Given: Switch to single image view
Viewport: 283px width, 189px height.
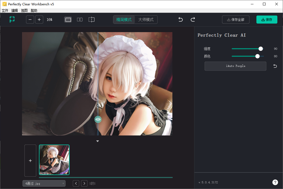Looking at the screenshot, I should coord(68,20).
